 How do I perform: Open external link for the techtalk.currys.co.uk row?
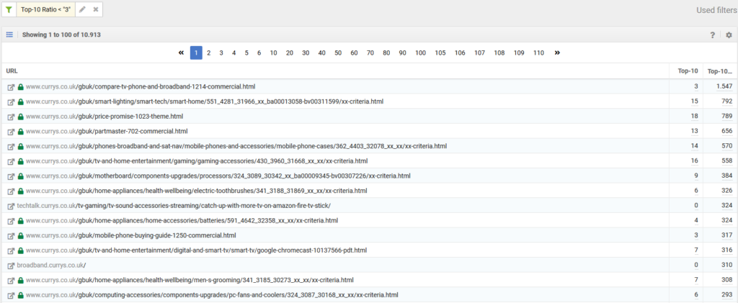pyautogui.click(x=11, y=206)
